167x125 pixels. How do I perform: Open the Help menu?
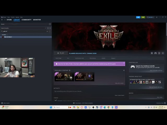[21, 17]
